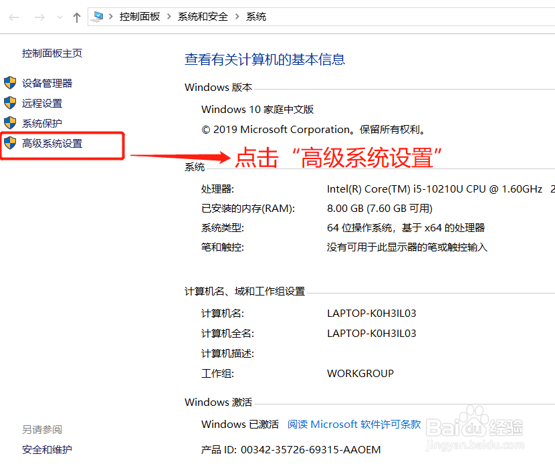Click LAPTOP-K0H3IL03 value beside 计算机全名
Image resolution: width=555 pixels, height=464 pixels.
pyautogui.click(x=371, y=334)
